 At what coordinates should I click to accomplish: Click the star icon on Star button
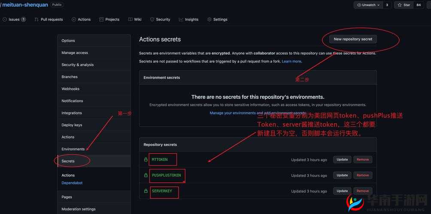click(x=399, y=5)
